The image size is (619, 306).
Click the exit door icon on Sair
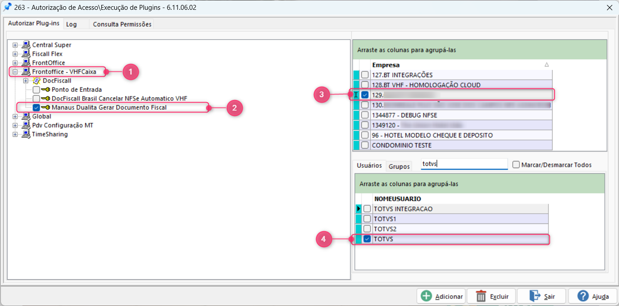(535, 296)
